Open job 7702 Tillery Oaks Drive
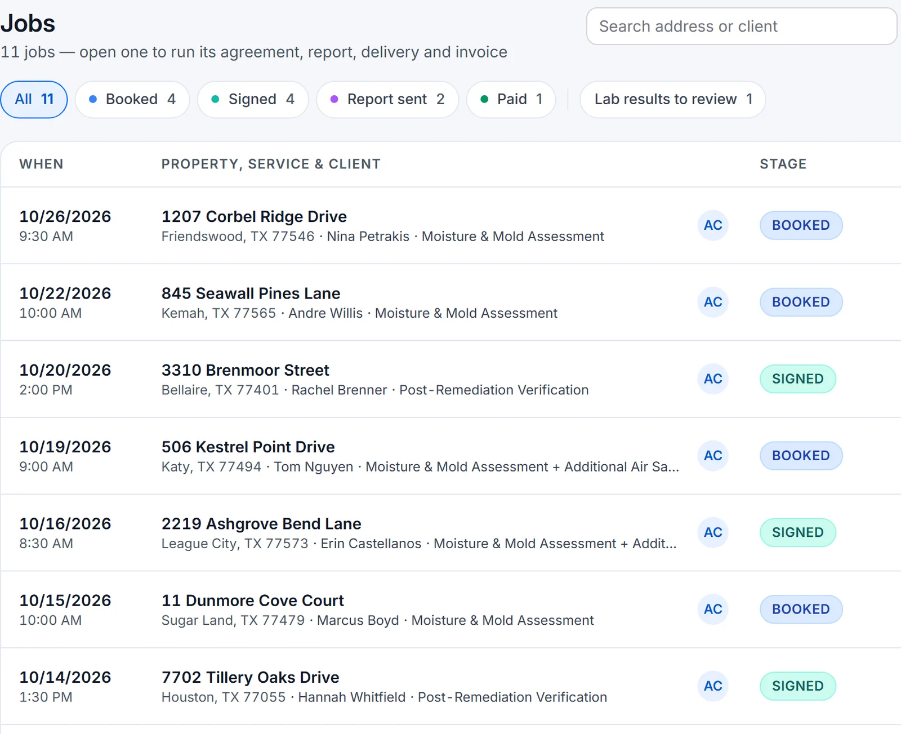The height and width of the screenshot is (734, 901). click(x=250, y=678)
